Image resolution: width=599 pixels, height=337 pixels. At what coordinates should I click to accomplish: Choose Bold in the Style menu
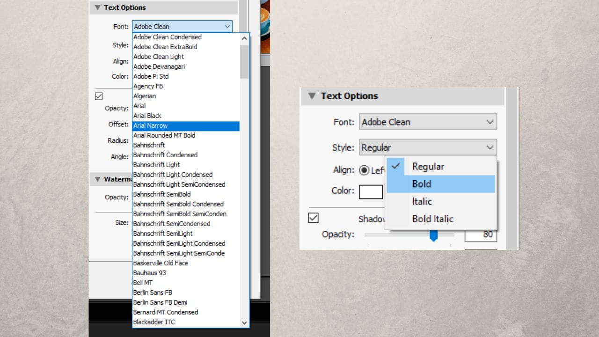[x=441, y=184]
